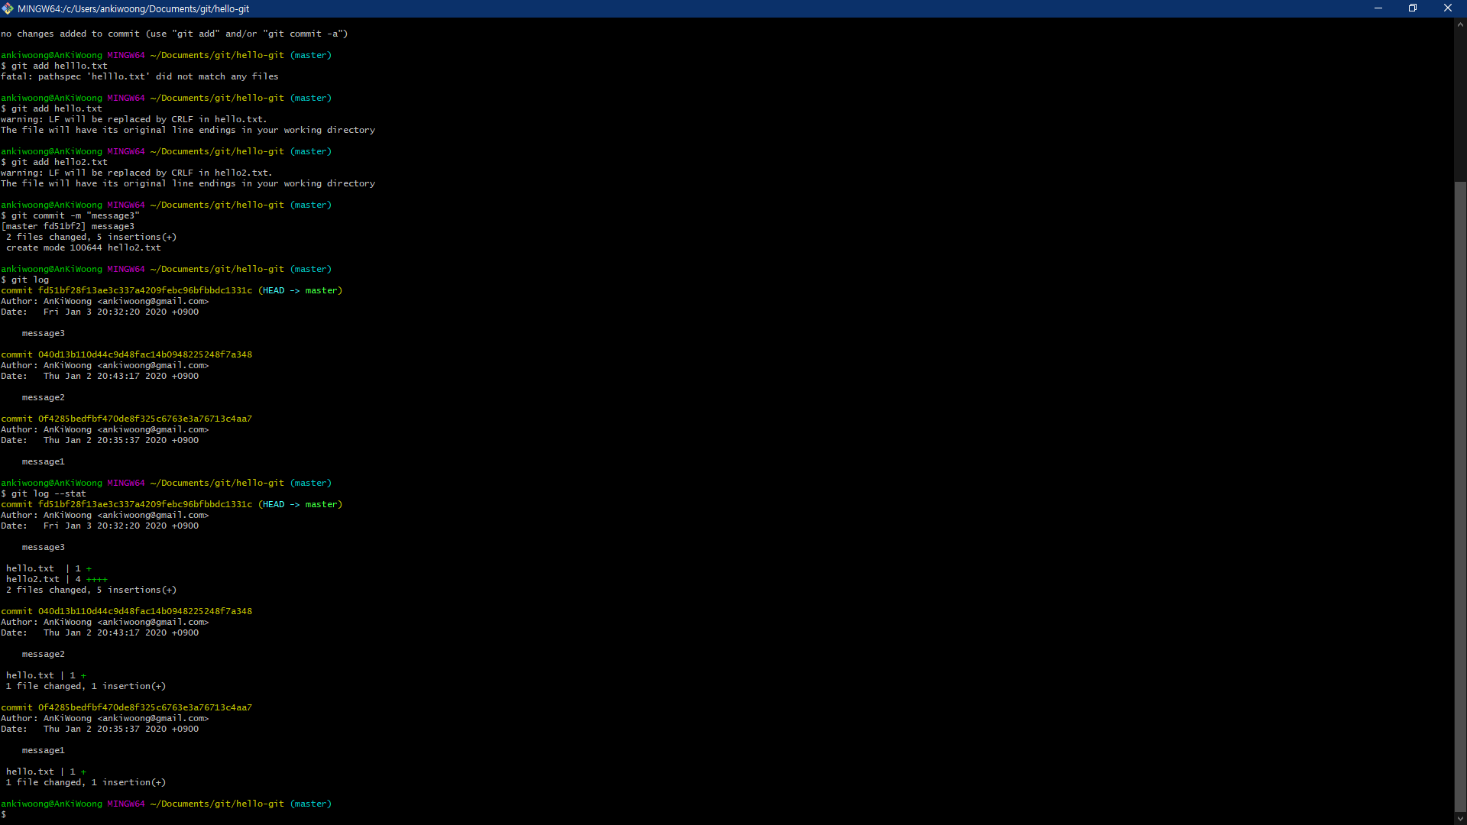Image resolution: width=1467 pixels, height=825 pixels.
Task: Click the Git Bash icon in title bar
Action: 8,8
